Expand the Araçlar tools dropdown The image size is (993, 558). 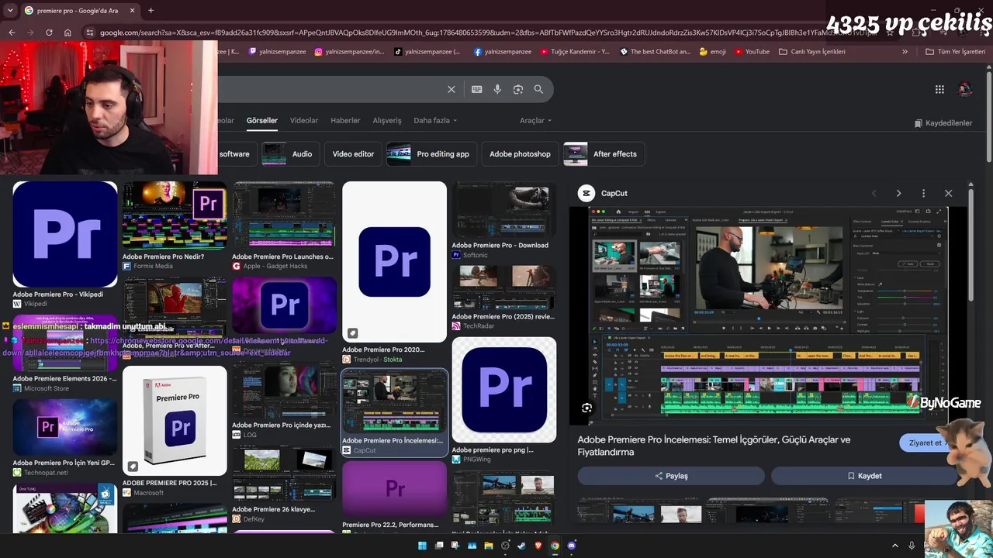[x=535, y=121]
